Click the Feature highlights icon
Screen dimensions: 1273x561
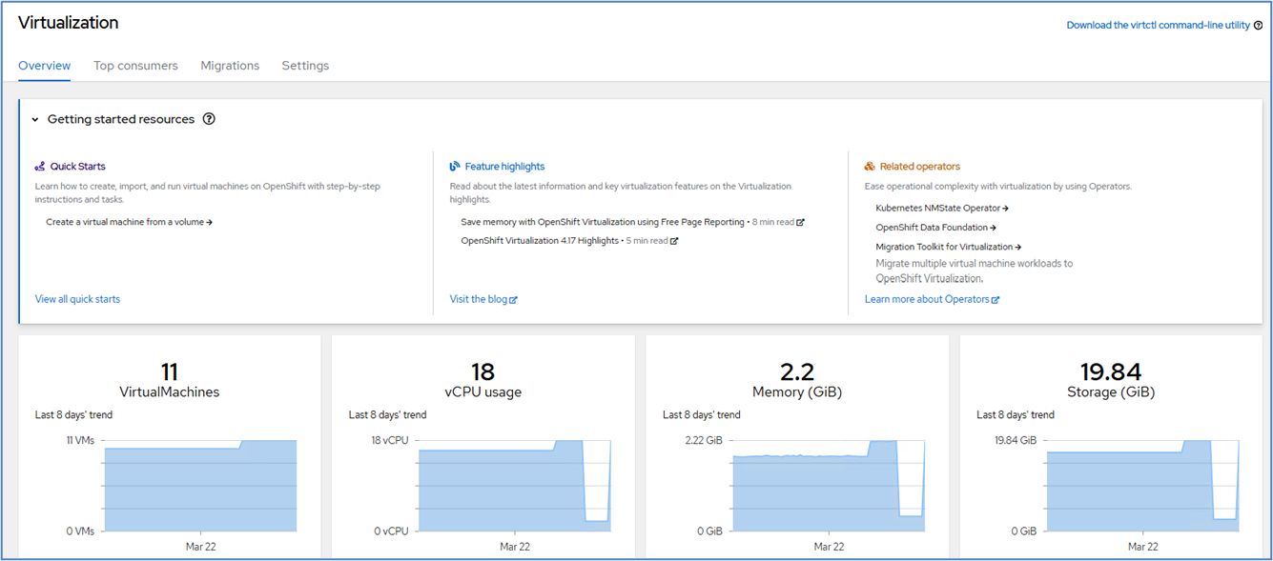455,167
